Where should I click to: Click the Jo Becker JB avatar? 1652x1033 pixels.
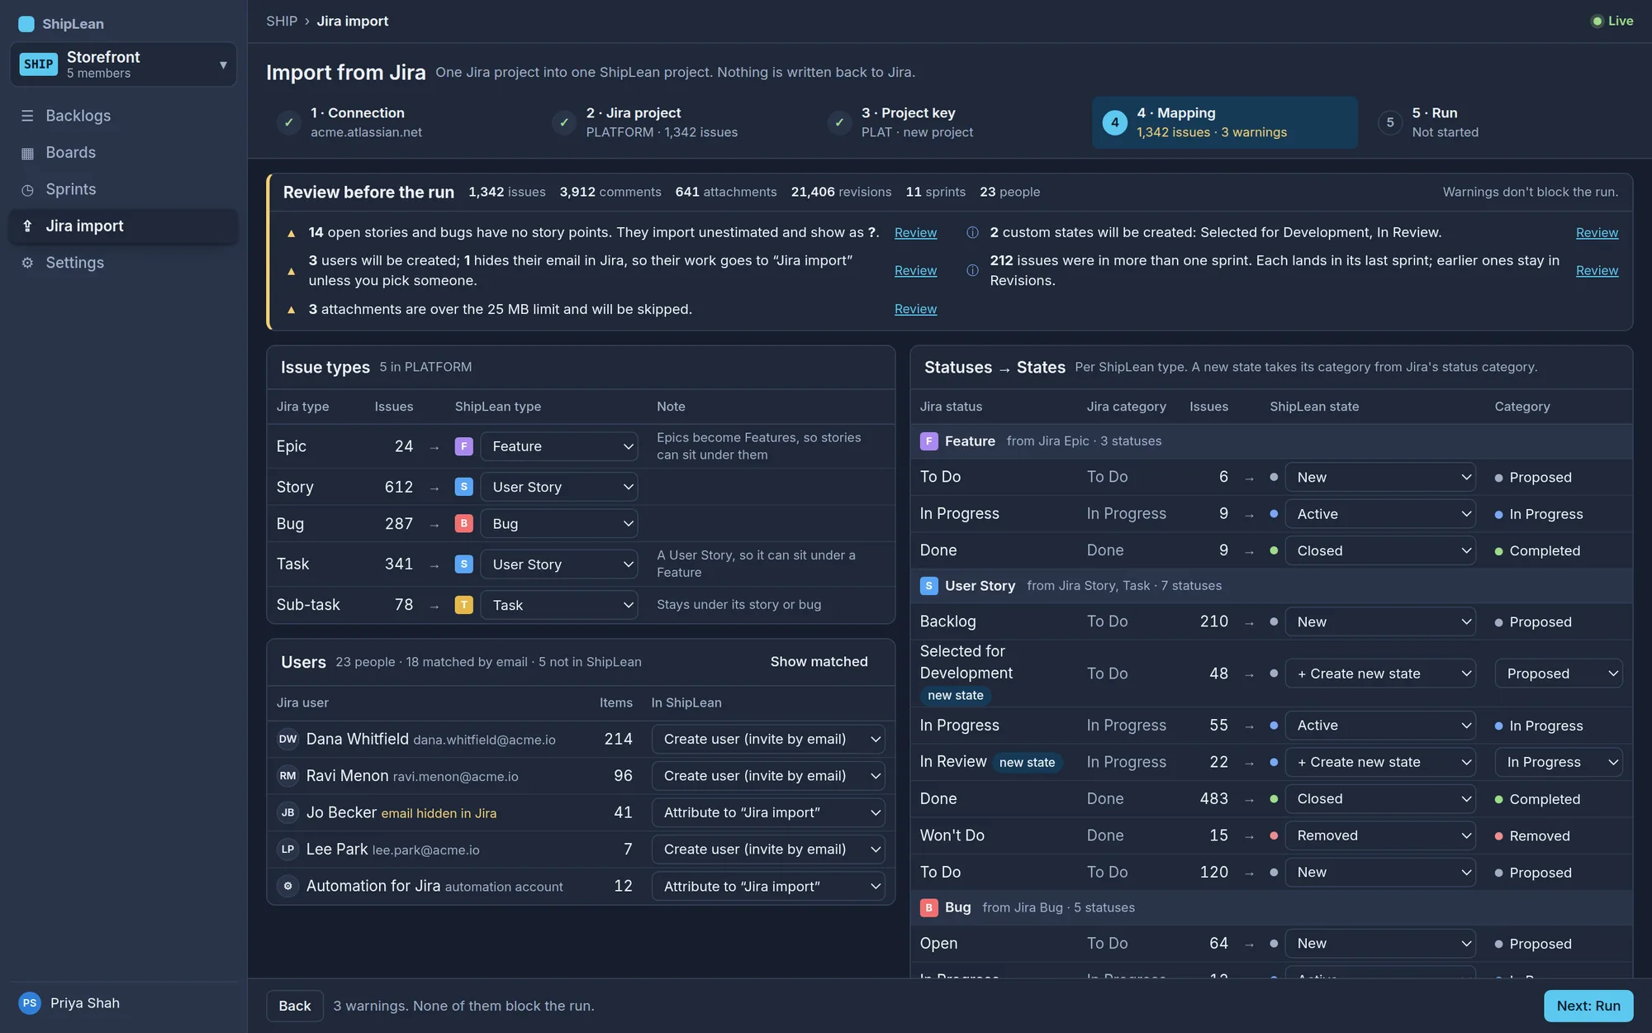287,813
